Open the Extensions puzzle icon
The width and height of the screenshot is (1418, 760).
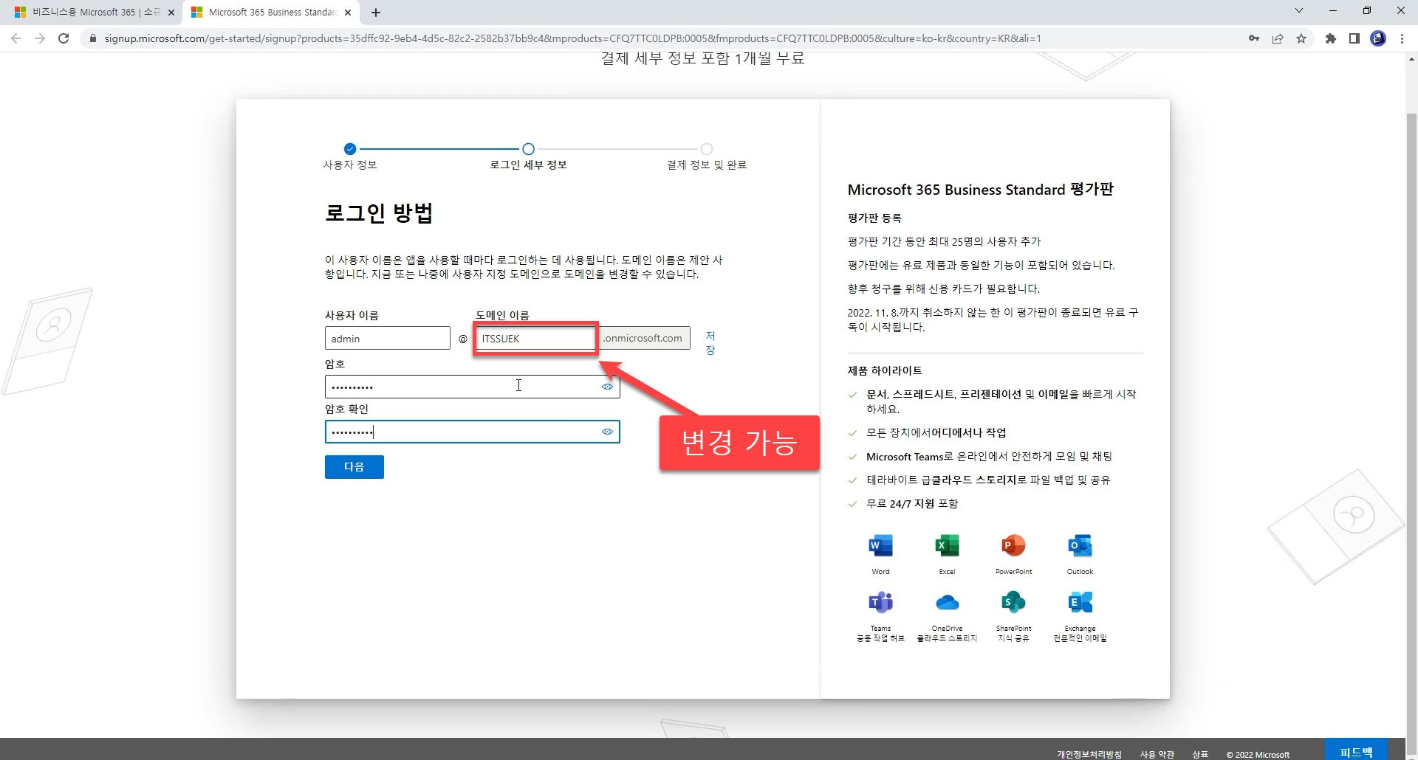[1331, 38]
